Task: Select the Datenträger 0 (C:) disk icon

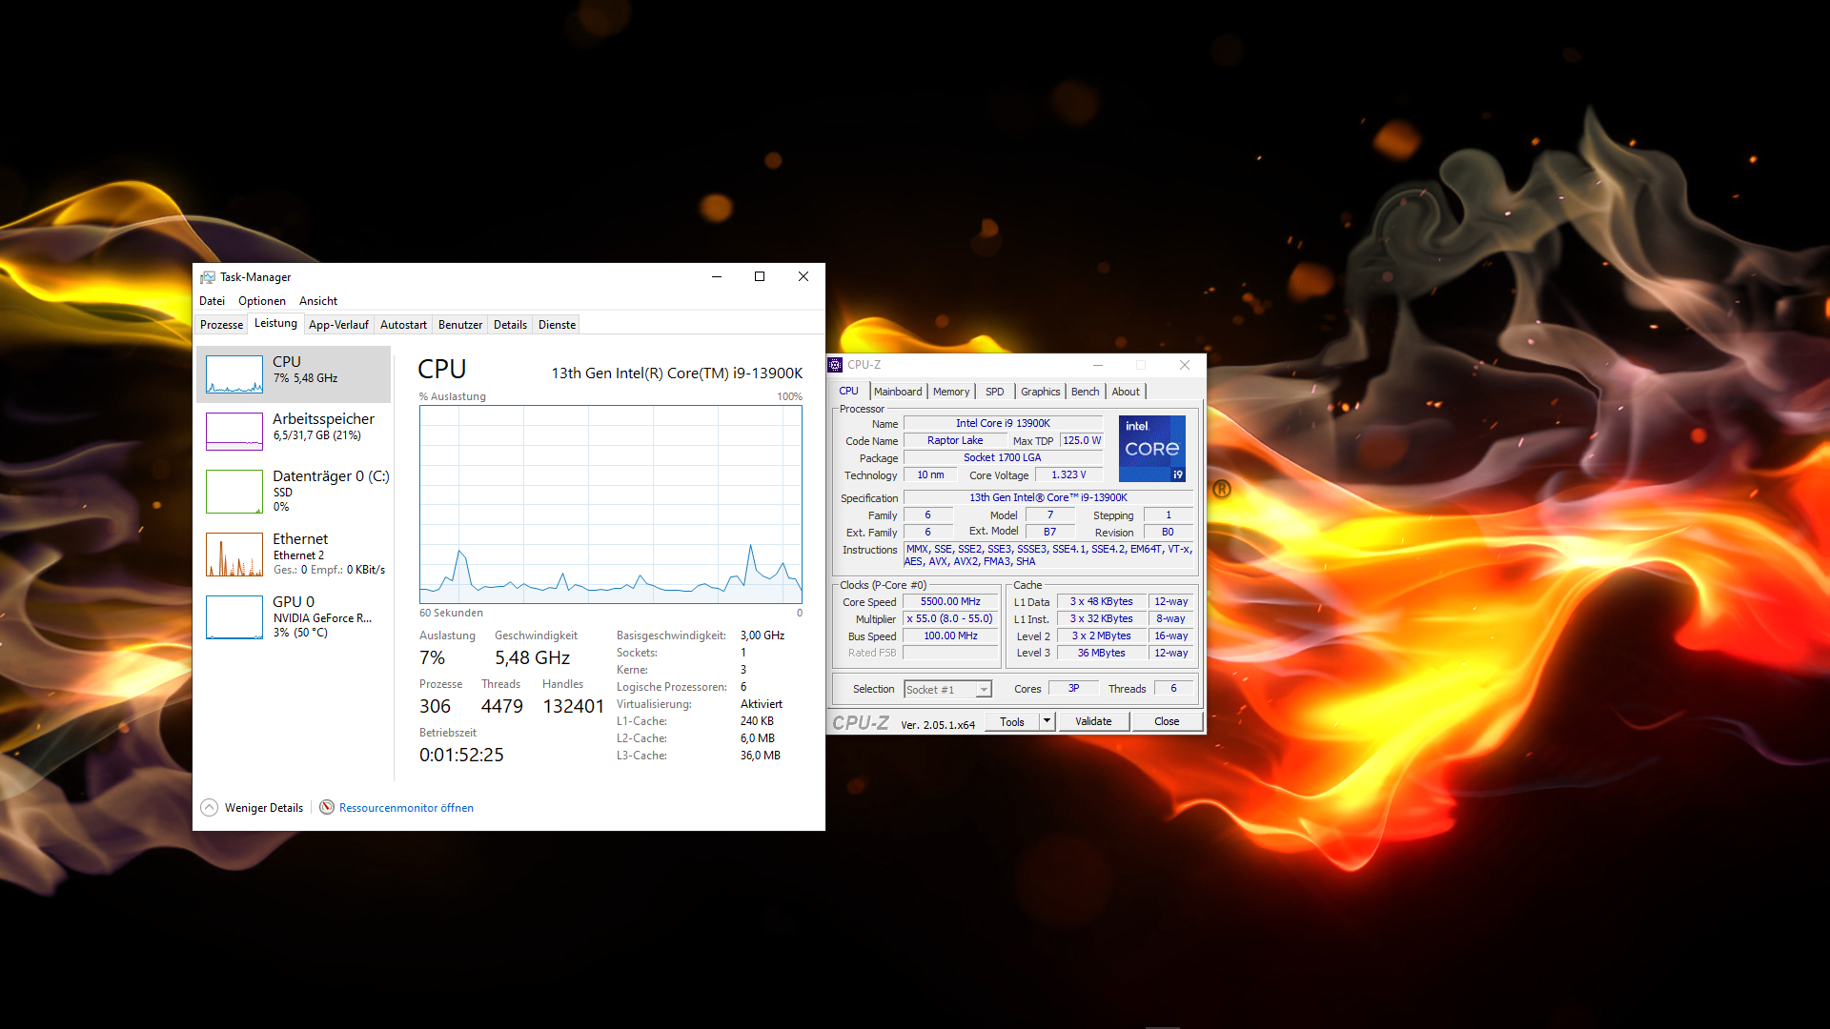Action: pos(234,491)
